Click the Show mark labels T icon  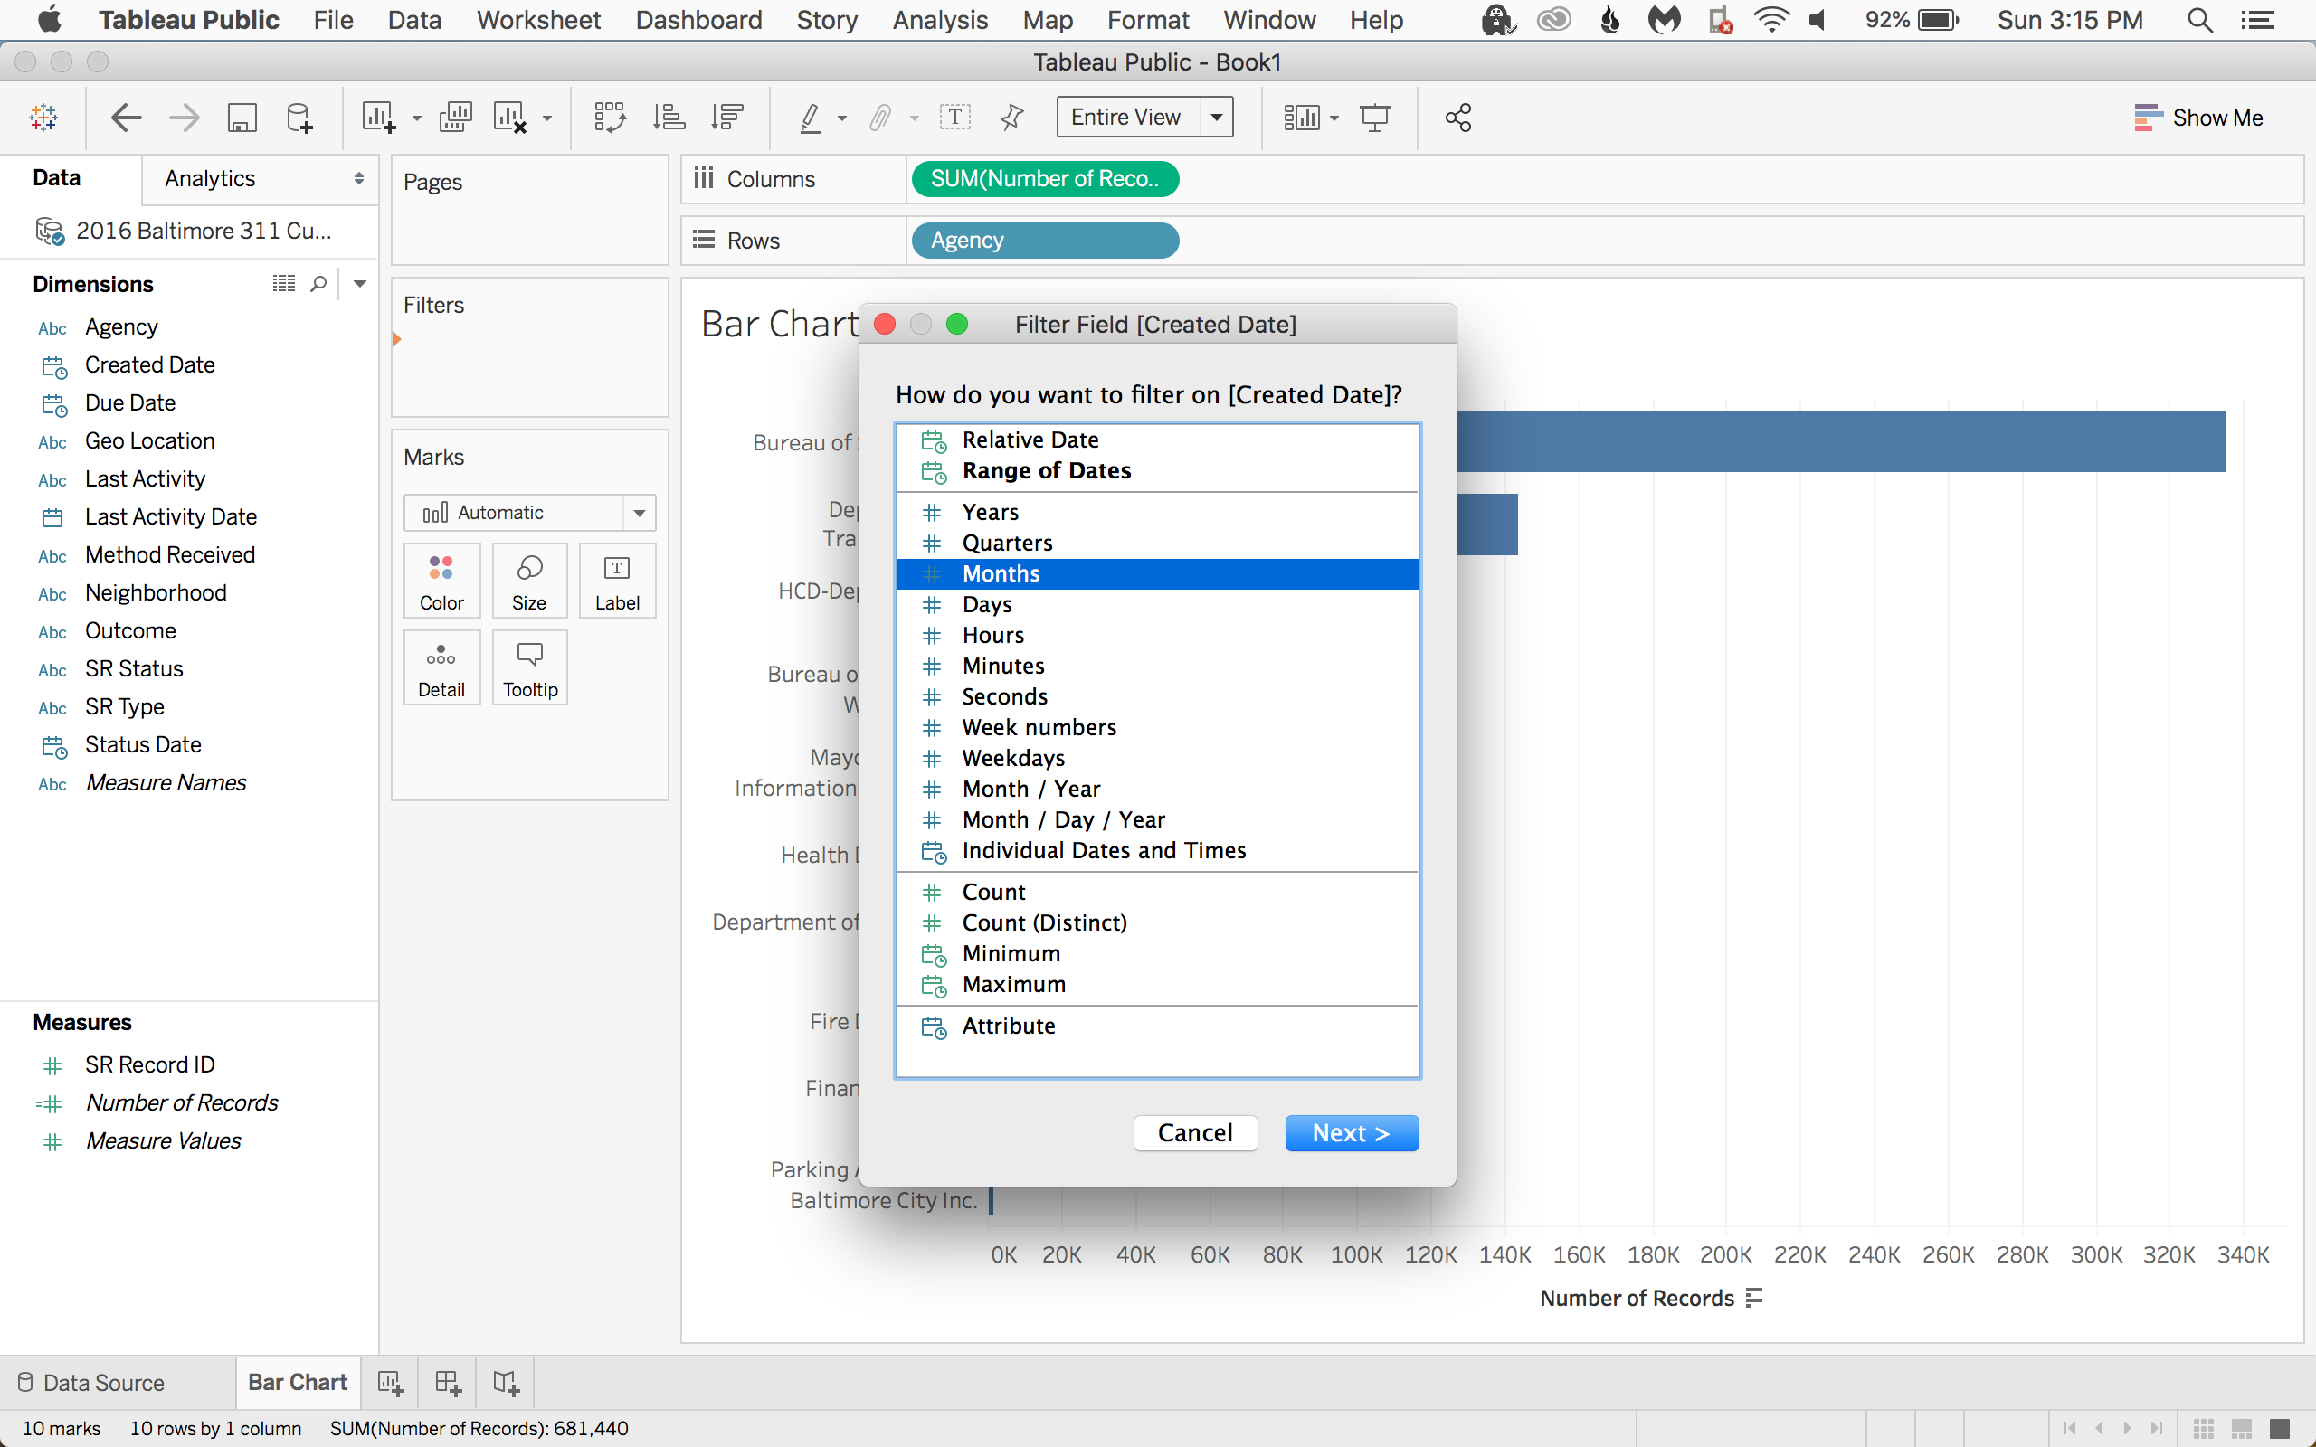955,118
